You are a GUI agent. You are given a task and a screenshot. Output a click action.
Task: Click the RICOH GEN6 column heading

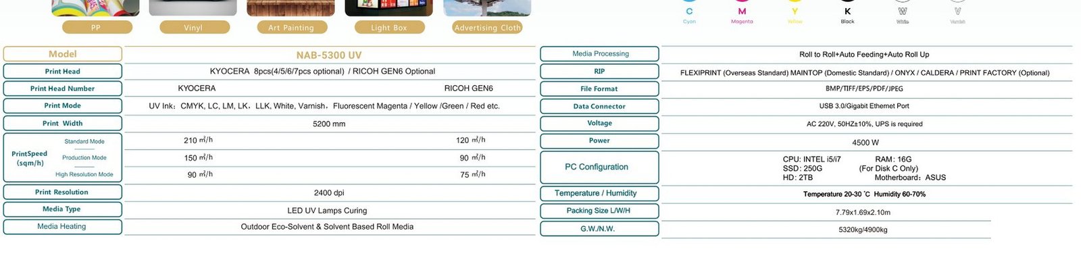(468, 88)
